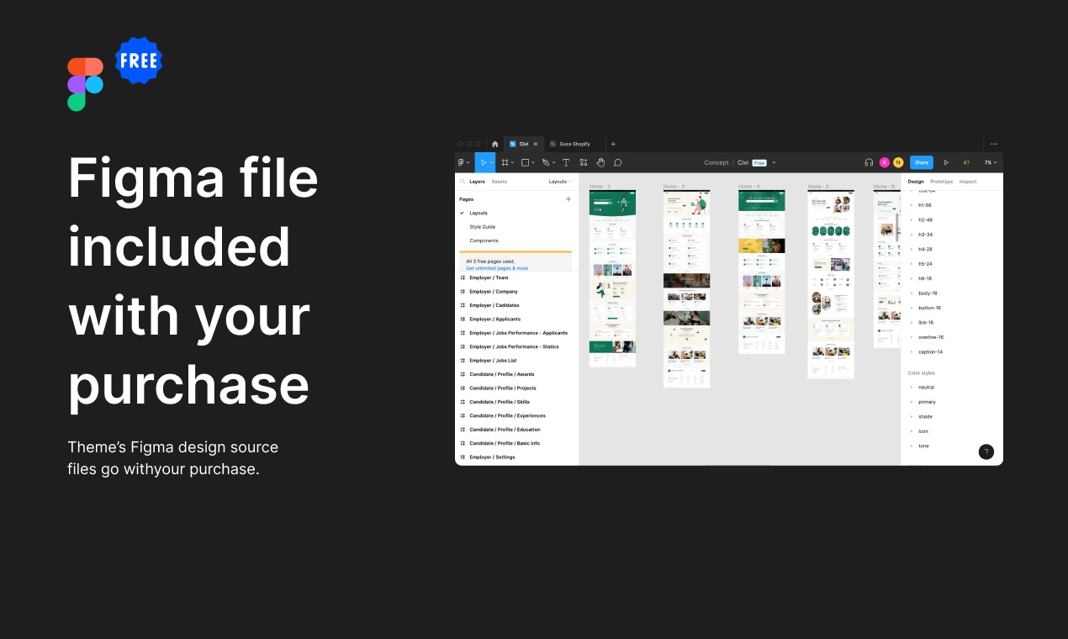Select the Rectangle shape tool
Viewport: 1068px width, 639px height.
tap(525, 162)
